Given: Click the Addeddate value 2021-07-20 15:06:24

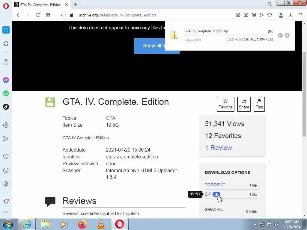Looking at the screenshot, I should pyautogui.click(x=128, y=150).
